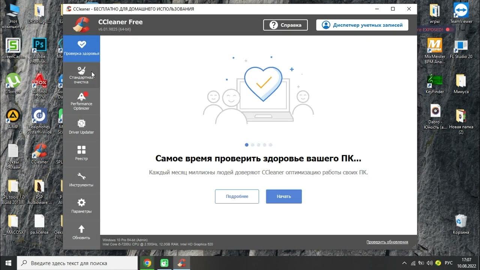Open the Реестр section
This screenshot has width=480, height=270.
click(81, 153)
